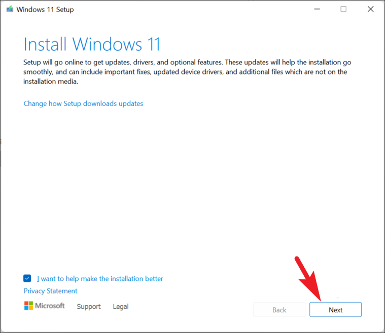Screen dimensions: 385x333
Task: Click the Windows 11 Setup title bar icon
Action: (x=10, y=9)
